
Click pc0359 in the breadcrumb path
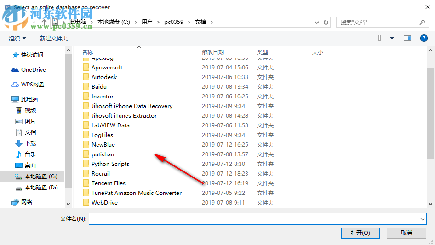(x=174, y=22)
